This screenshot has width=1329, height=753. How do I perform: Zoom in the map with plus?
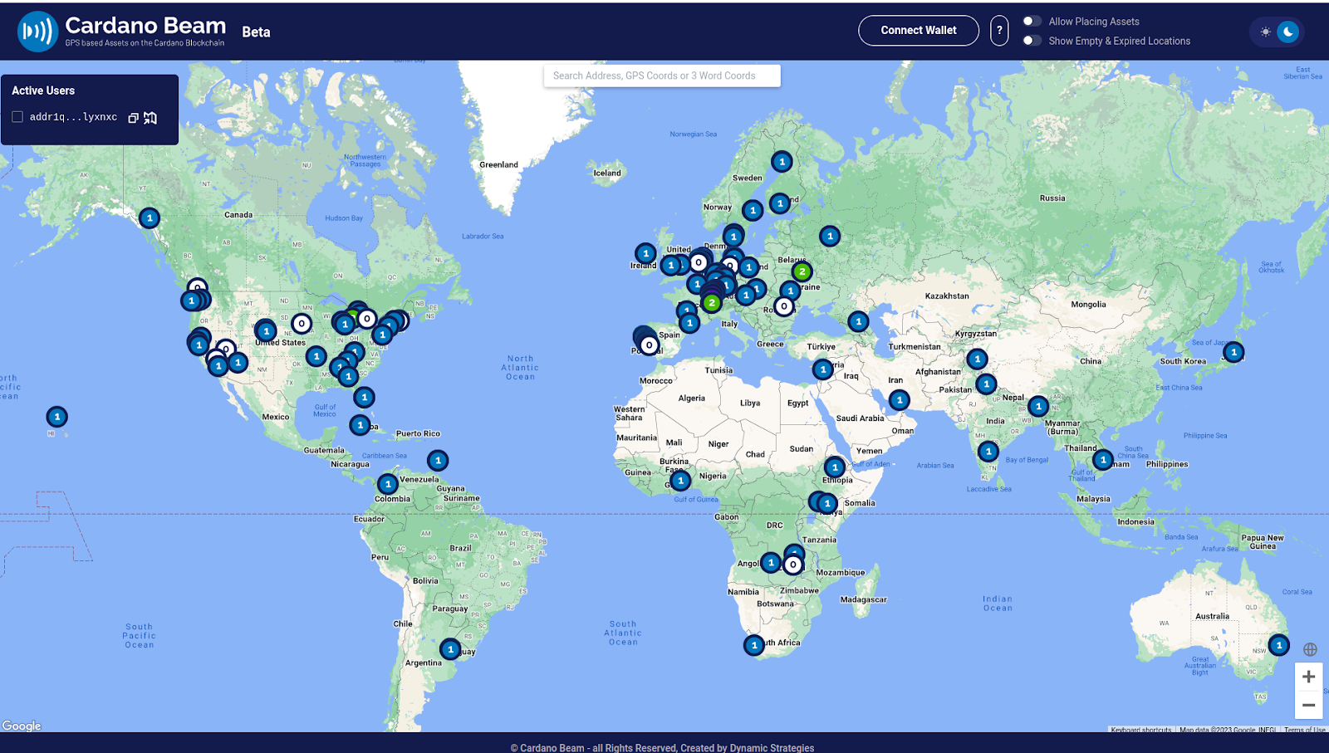click(x=1308, y=677)
